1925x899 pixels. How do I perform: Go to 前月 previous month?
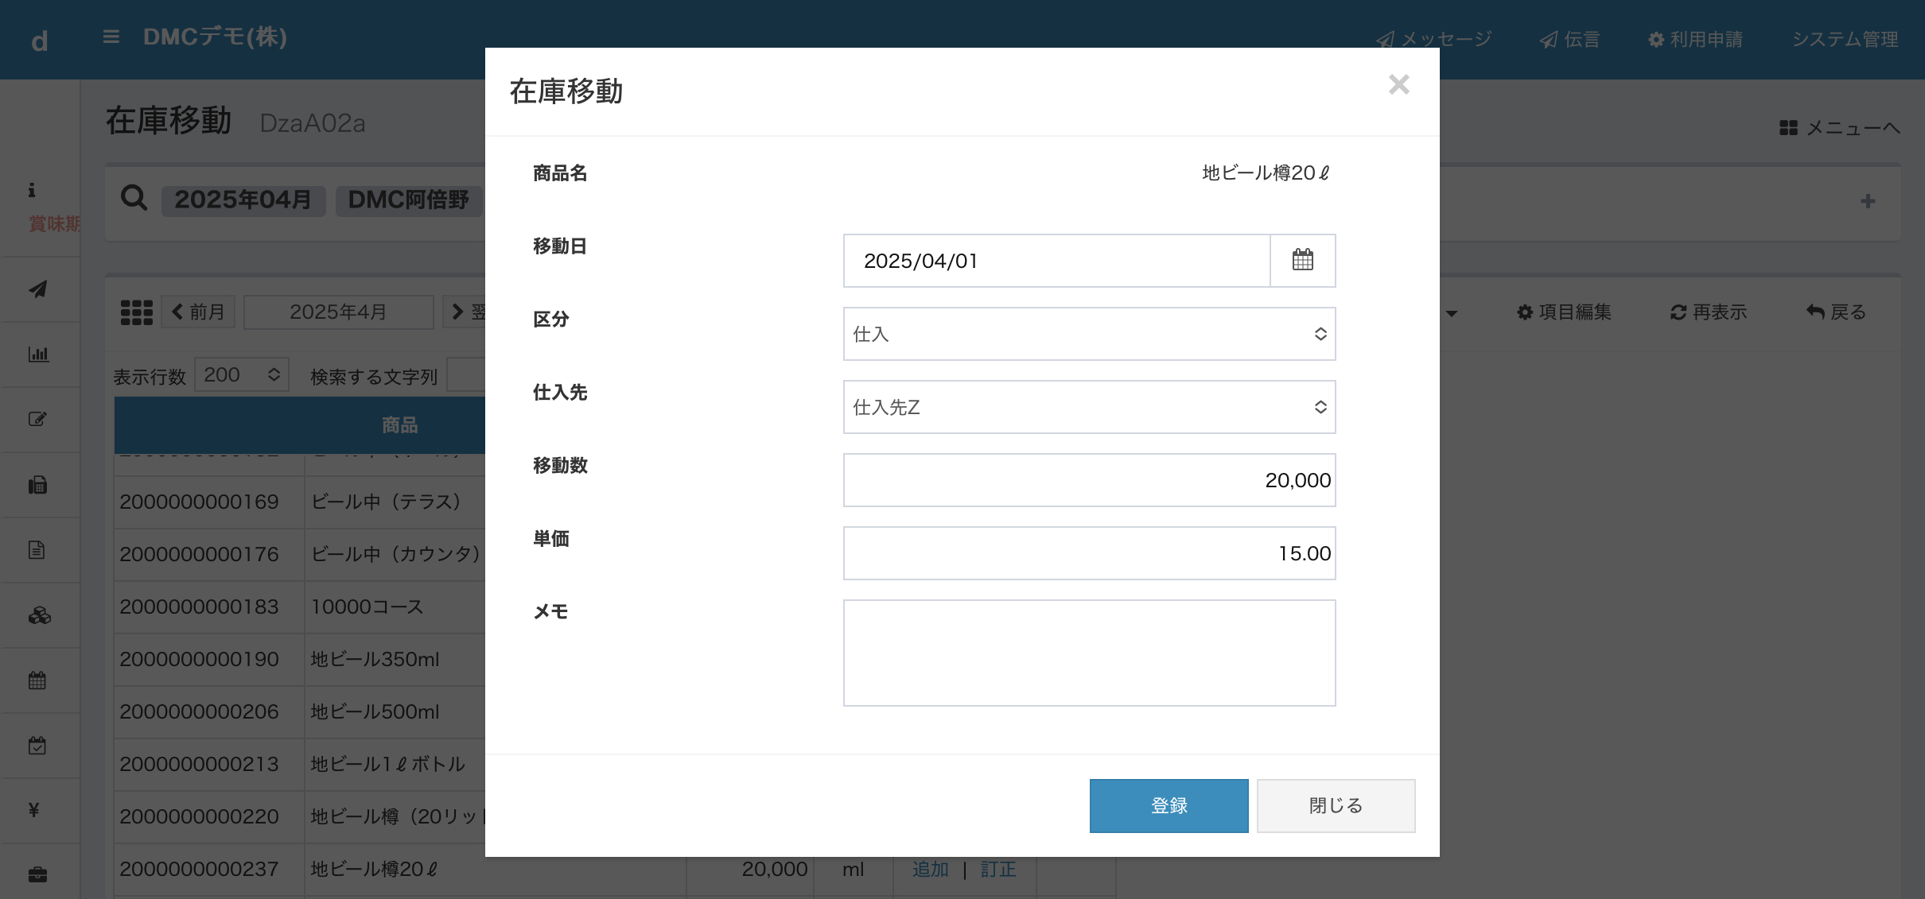199,312
